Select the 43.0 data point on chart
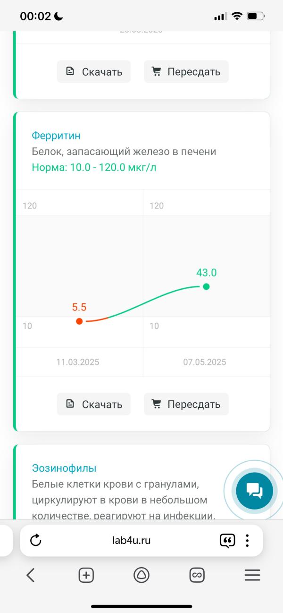The height and width of the screenshot is (613, 283). click(x=206, y=286)
